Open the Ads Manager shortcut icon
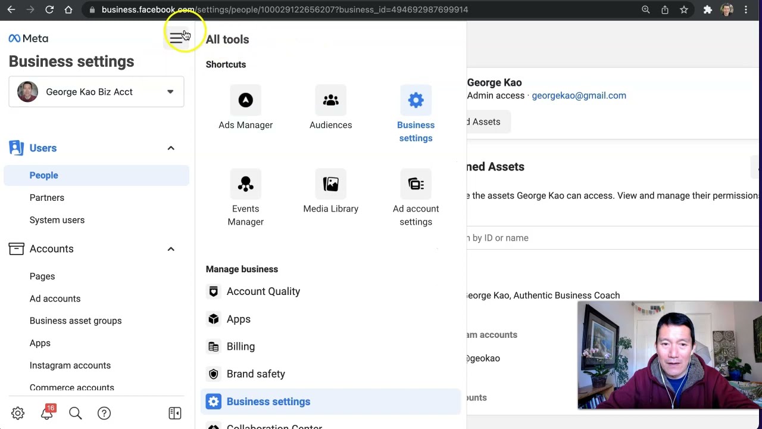The image size is (762, 429). point(245,100)
